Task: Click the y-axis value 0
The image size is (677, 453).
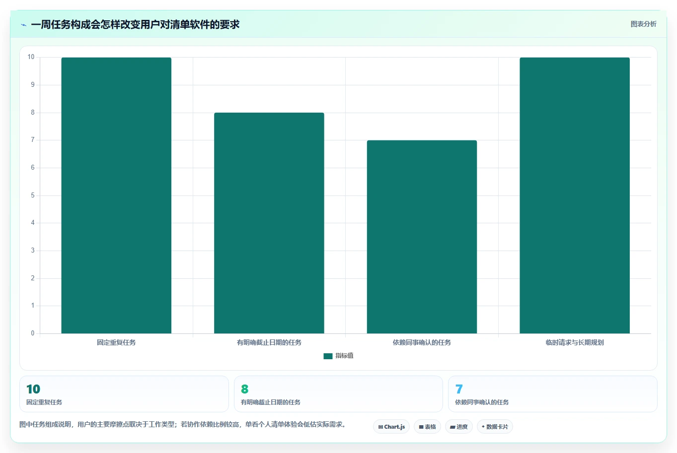Action: coord(33,333)
